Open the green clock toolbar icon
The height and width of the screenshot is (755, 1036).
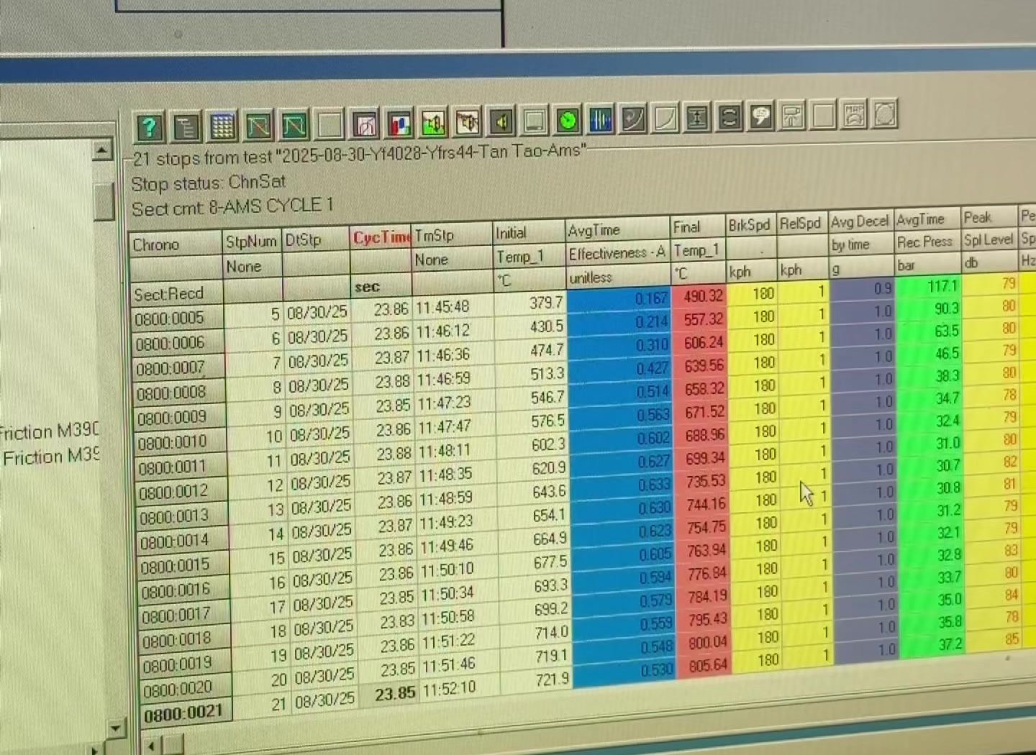click(568, 120)
